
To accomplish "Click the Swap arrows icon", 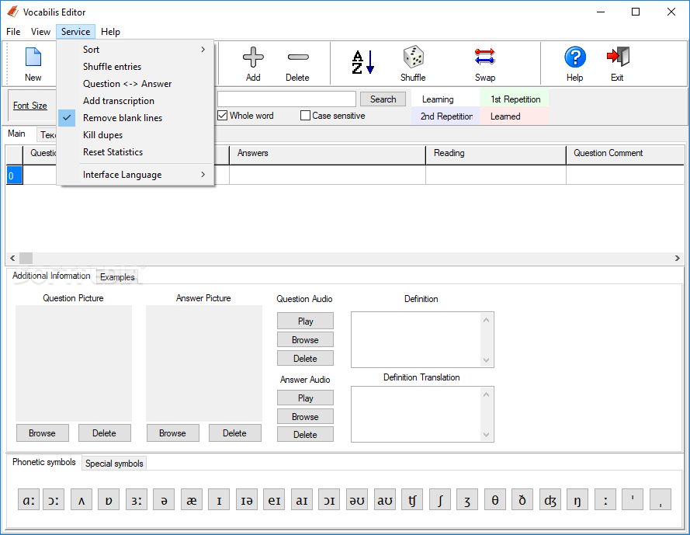I will [485, 57].
